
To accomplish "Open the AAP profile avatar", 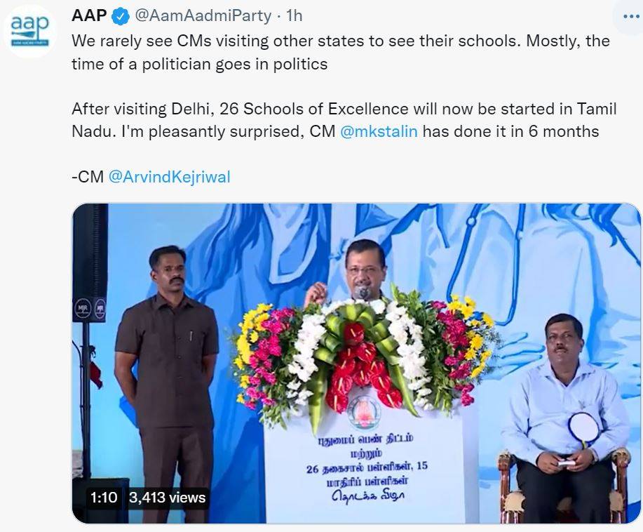I will click(x=31, y=30).
